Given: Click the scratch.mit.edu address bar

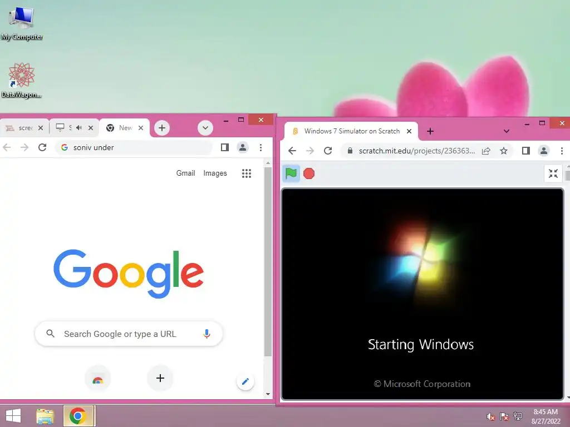Looking at the screenshot, I should click(x=416, y=151).
